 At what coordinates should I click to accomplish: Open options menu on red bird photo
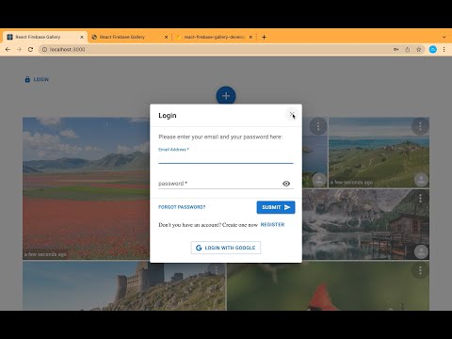pyautogui.click(x=420, y=270)
